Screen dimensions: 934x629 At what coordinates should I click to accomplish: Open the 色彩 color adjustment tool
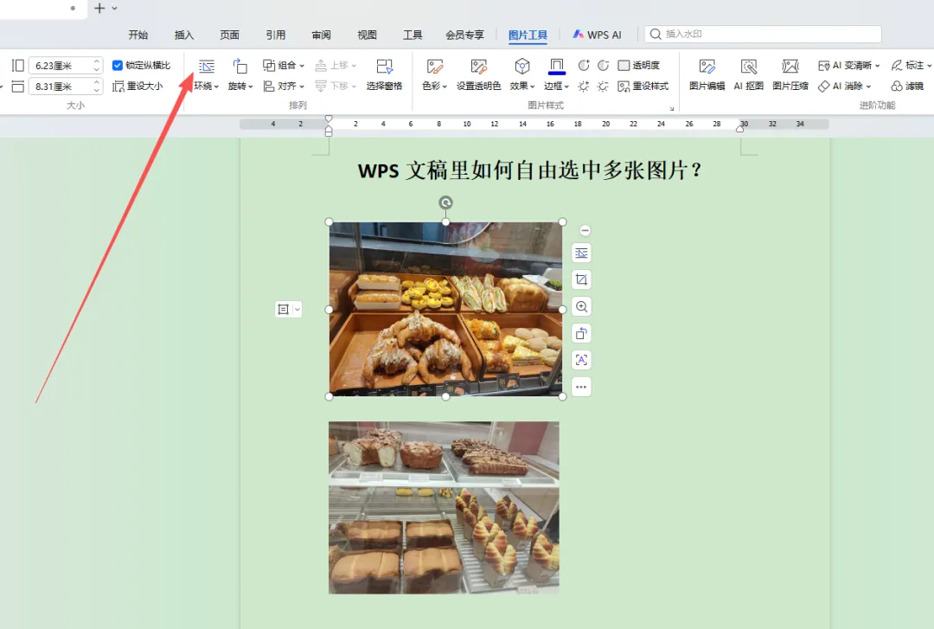click(x=434, y=74)
